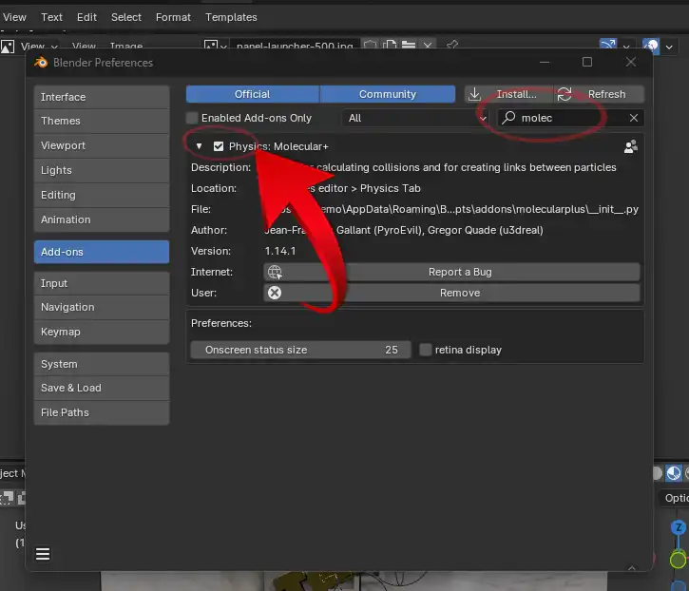Select material preview shading in the viewport
The width and height of the screenshot is (689, 591).
pyautogui.click(x=674, y=473)
